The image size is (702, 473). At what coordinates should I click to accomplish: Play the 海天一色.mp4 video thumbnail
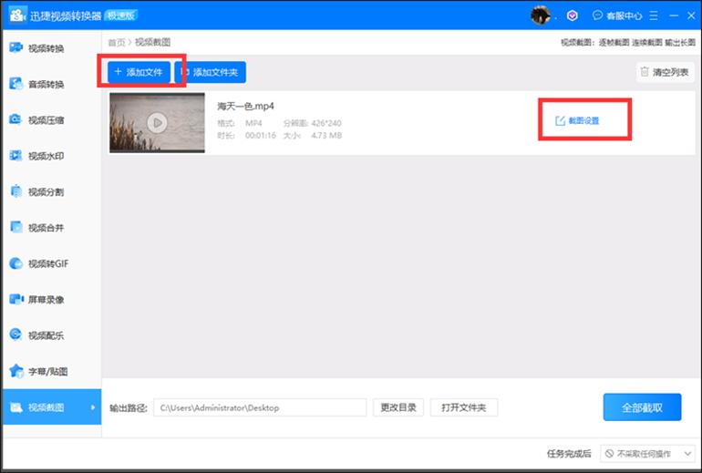156,122
